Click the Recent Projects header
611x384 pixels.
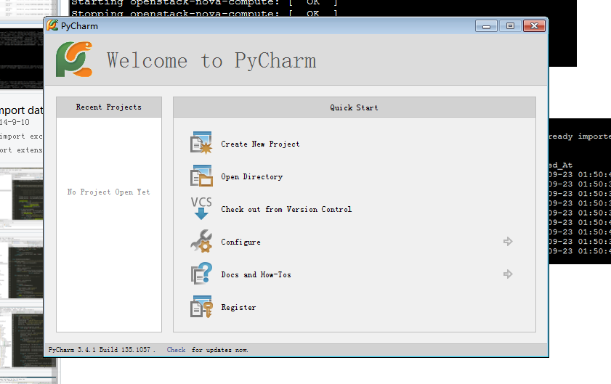point(109,107)
